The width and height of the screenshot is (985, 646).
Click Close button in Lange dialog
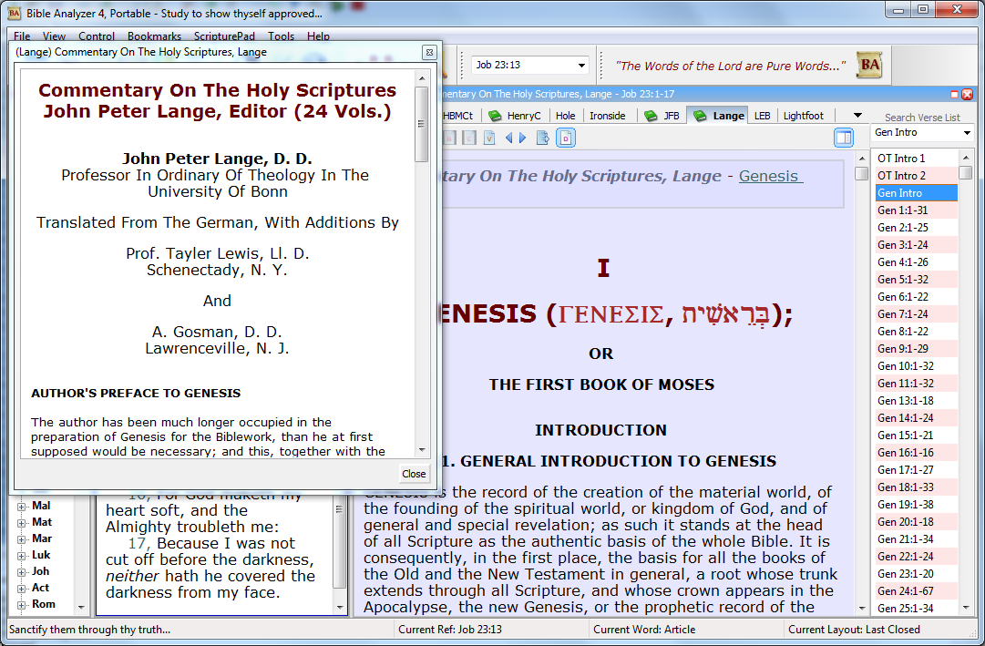click(x=414, y=474)
